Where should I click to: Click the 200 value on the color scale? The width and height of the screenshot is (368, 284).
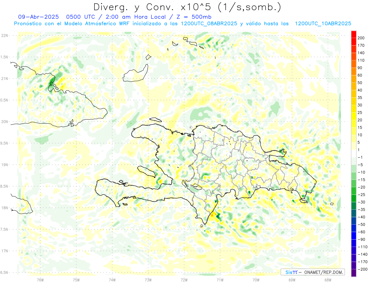click(362, 38)
